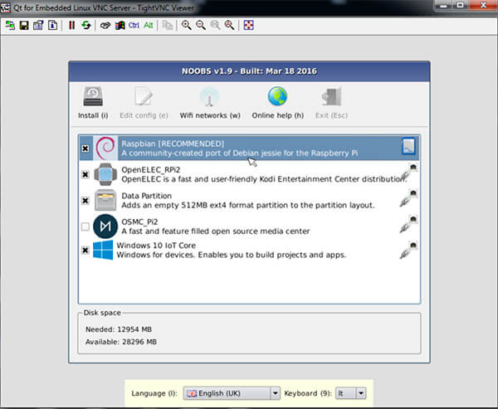Click the OSMC round M logo
This screenshot has height=409, width=498.
coord(105,226)
